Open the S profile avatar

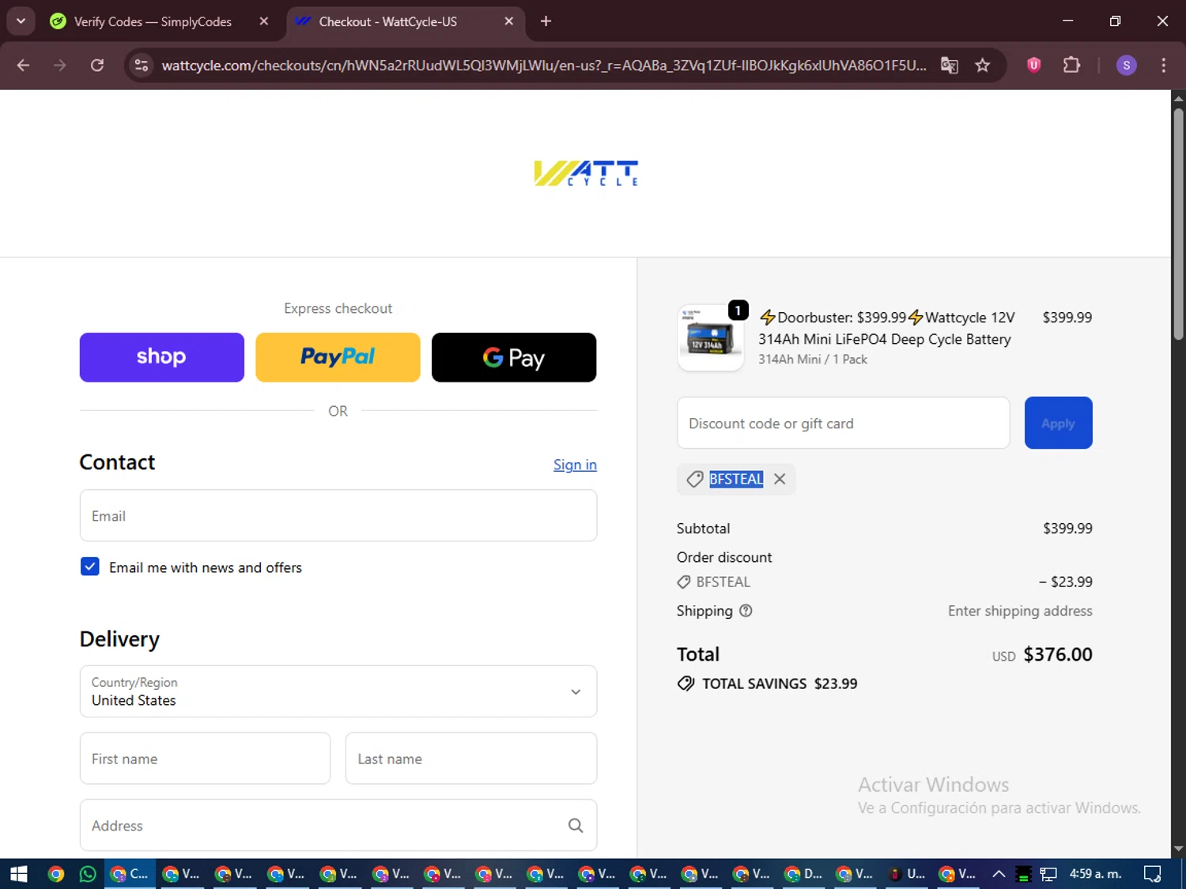tap(1127, 66)
